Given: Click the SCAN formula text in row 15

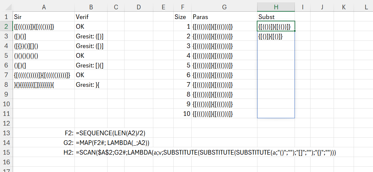Looking at the screenshot, I should pos(206,153).
